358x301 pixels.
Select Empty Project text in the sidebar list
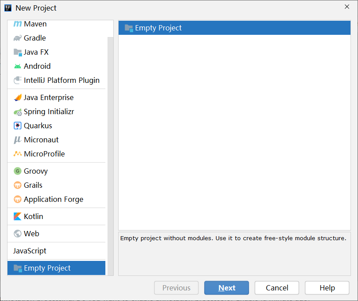[x=47, y=268]
